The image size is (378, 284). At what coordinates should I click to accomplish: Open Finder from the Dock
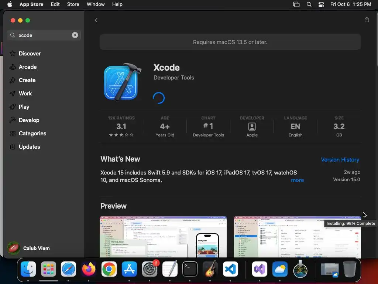28,269
